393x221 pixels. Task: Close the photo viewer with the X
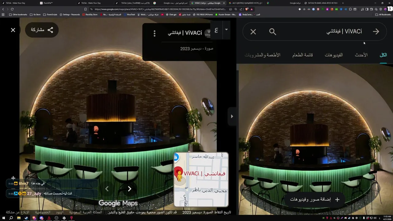click(13, 30)
